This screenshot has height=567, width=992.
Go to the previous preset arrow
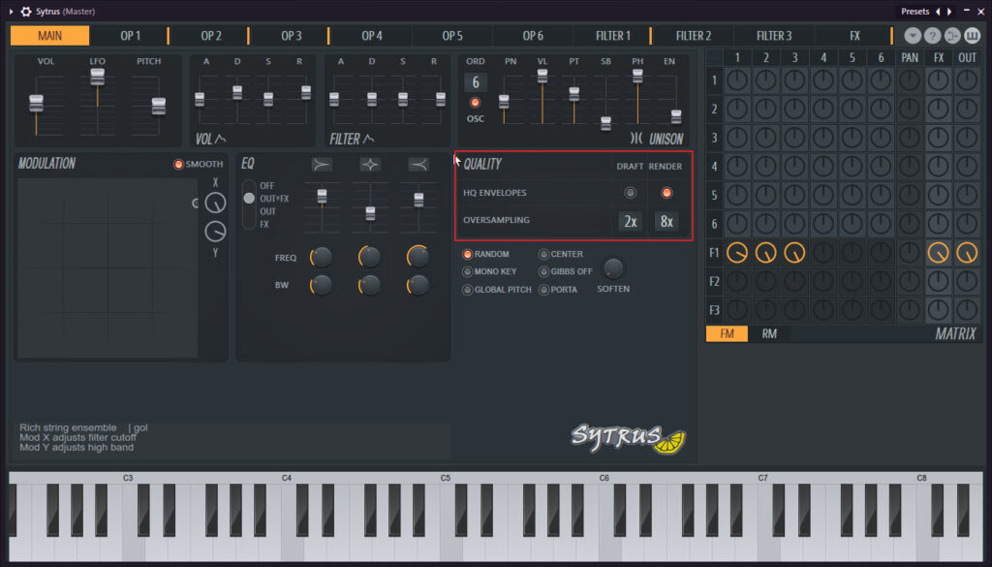(x=937, y=12)
